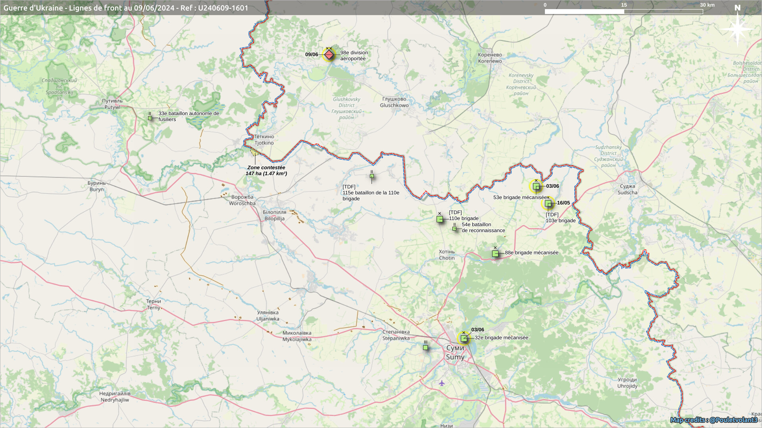This screenshot has width=762, height=428.
Task: Click the north compass star
Action: click(737, 29)
